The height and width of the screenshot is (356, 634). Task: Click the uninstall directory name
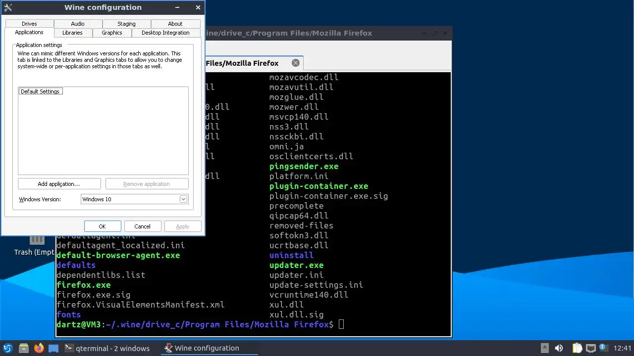292,255
